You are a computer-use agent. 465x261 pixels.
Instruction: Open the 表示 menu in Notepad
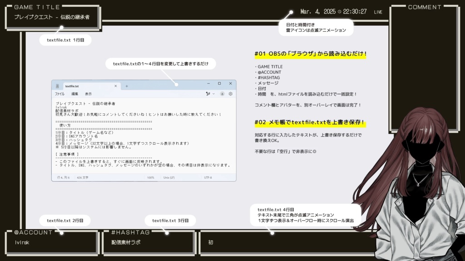90,93
